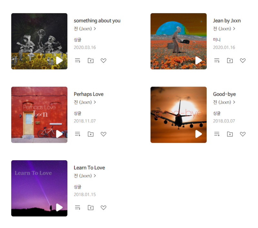The width and height of the screenshot is (258, 228).
Task: Save Jean by Jxxn to folder
Action: click(x=230, y=60)
